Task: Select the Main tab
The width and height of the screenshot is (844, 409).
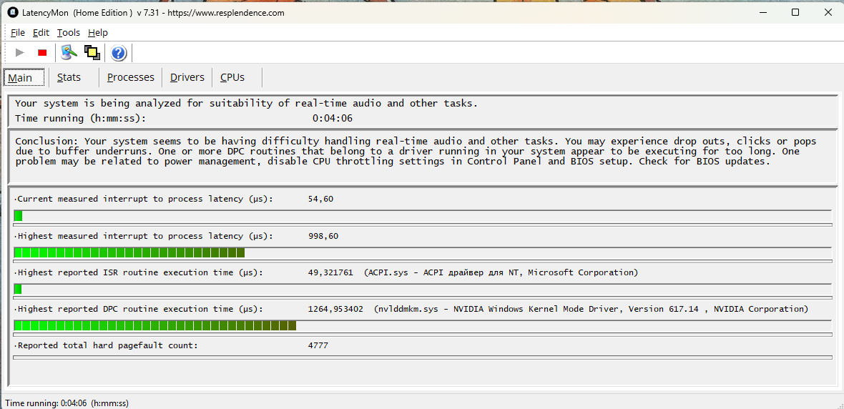Action: (x=24, y=77)
